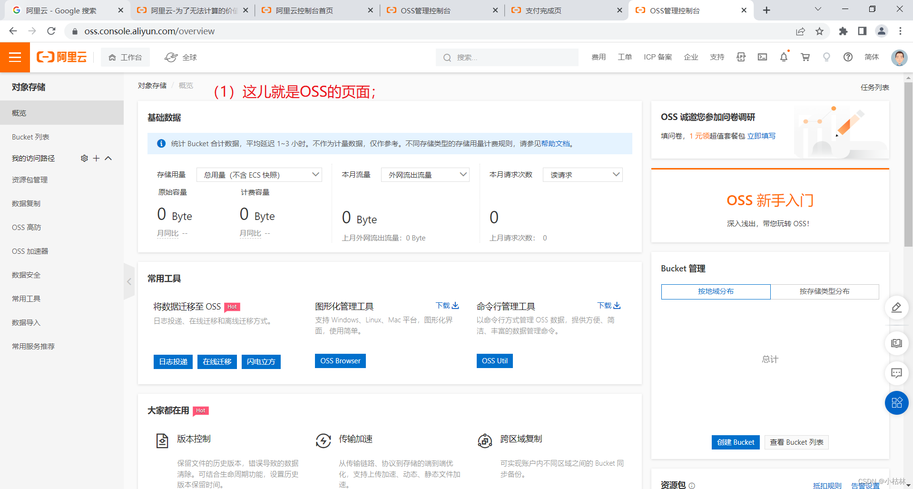Reload the page
This screenshot has width=913, height=489.
(x=51, y=31)
